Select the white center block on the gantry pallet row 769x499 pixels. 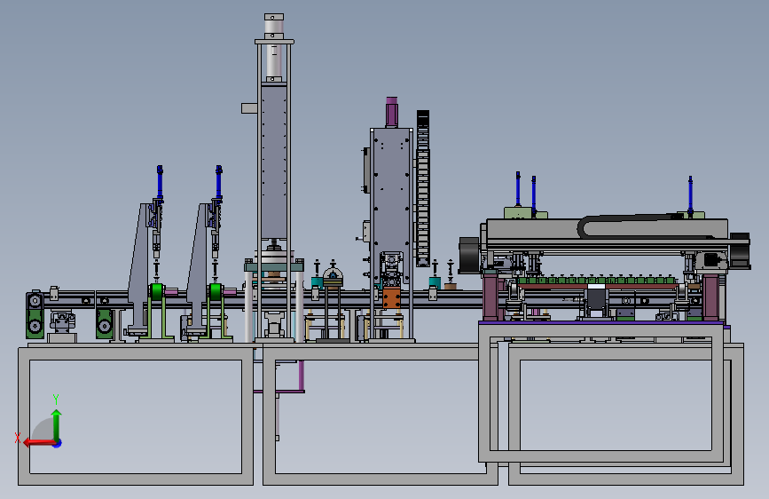(596, 286)
